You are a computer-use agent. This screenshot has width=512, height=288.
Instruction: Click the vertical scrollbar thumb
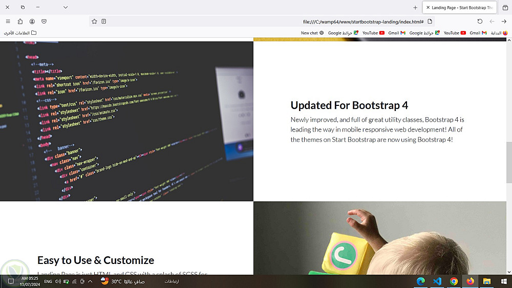click(x=509, y=163)
